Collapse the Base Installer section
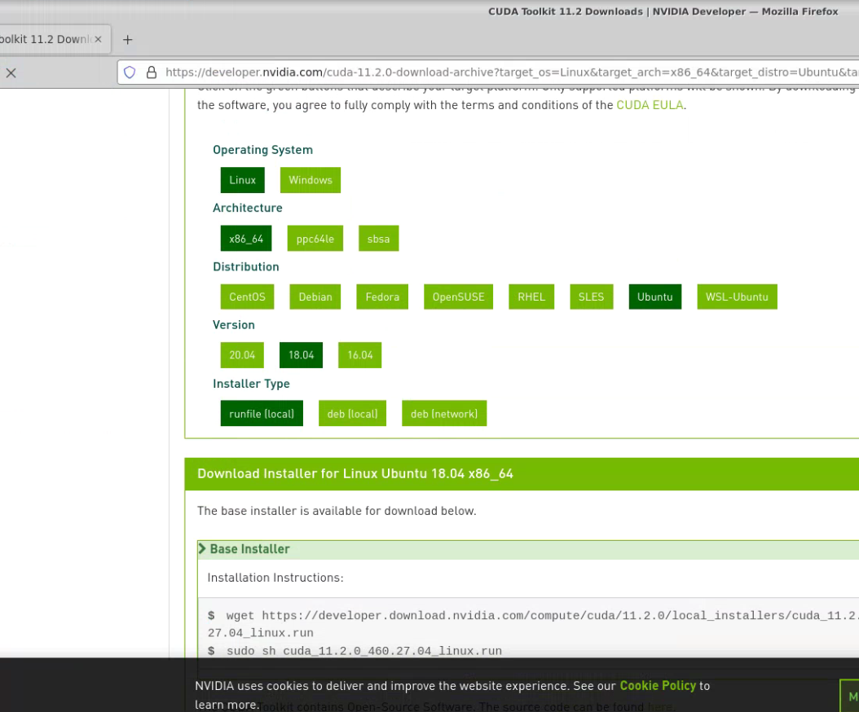The image size is (859, 712). tap(243, 549)
